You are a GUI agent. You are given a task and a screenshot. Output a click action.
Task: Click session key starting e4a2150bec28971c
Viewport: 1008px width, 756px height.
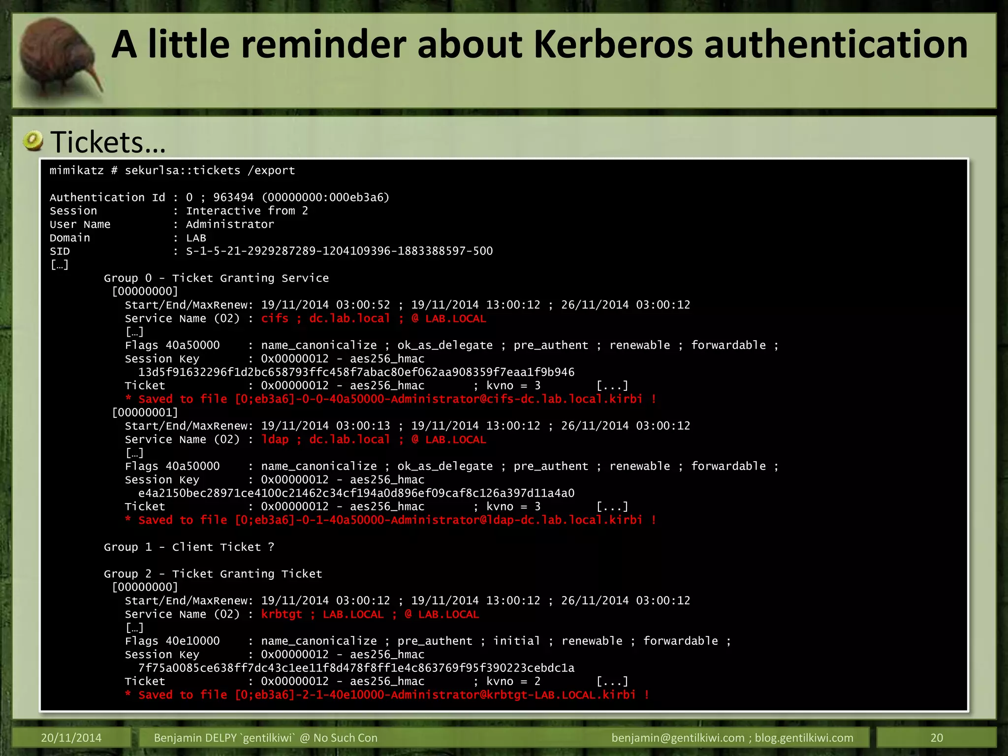(x=356, y=493)
